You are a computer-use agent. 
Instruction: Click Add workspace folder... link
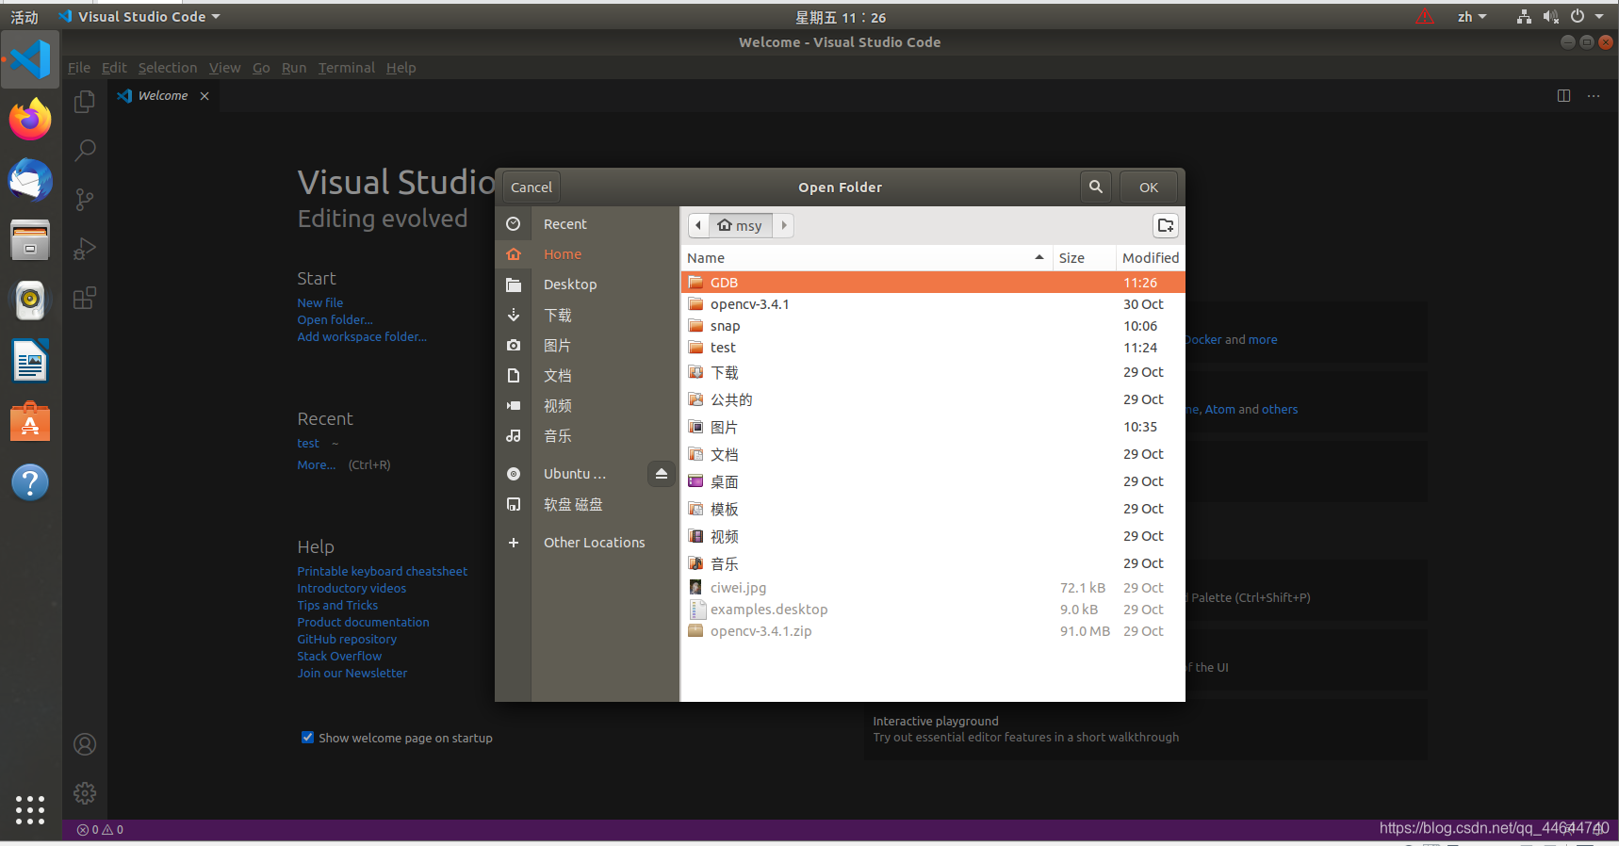point(362,336)
